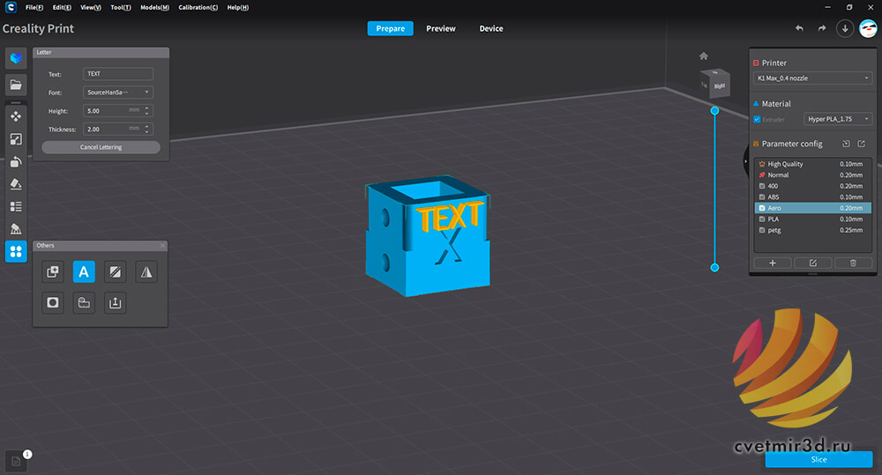Click the mirror triangle icon in Others
The width and height of the screenshot is (882, 475).
146,272
